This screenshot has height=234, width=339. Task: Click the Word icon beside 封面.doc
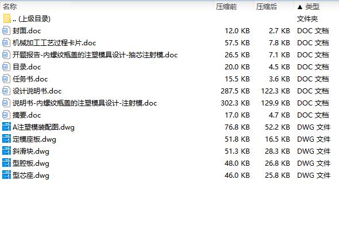point(6,31)
